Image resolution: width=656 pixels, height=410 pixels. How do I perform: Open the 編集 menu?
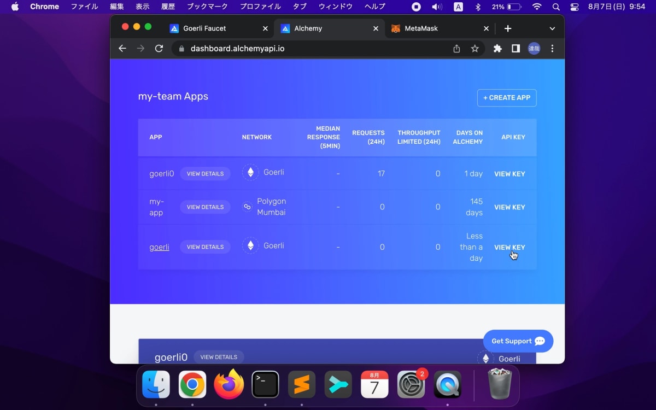(x=117, y=7)
